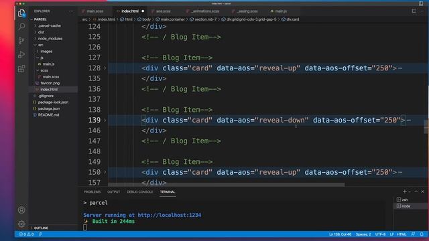The image size is (429, 241).
Task: Click LF end-of-line status item
Action: pyautogui.click(x=391, y=234)
